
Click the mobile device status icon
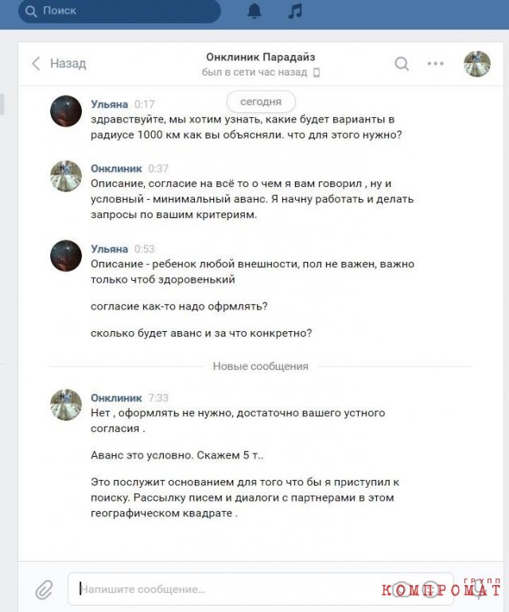317,72
